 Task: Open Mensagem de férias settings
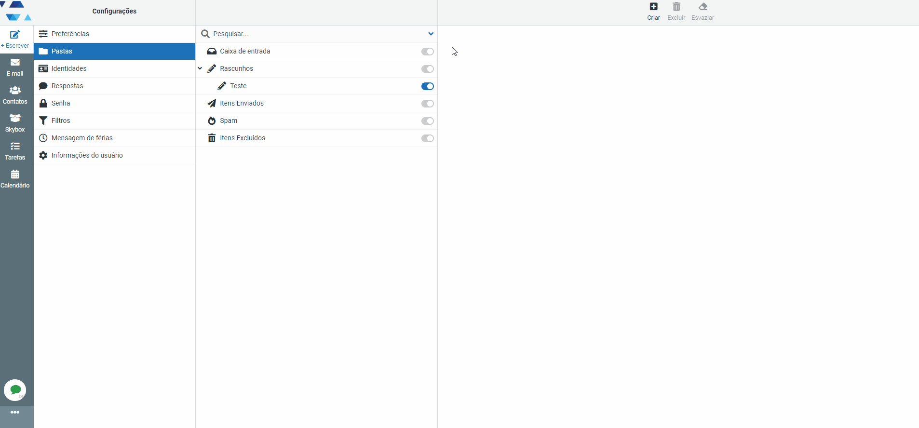tap(114, 138)
